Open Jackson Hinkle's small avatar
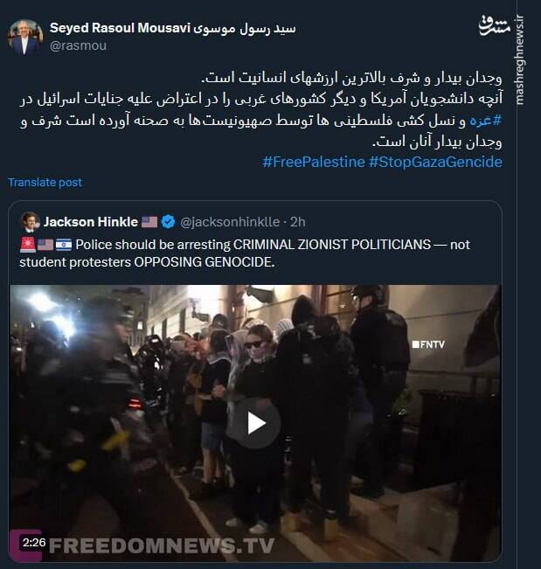This screenshot has height=569, width=541. coord(30,222)
